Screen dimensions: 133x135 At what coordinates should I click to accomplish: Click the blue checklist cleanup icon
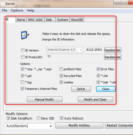tap(25, 35)
